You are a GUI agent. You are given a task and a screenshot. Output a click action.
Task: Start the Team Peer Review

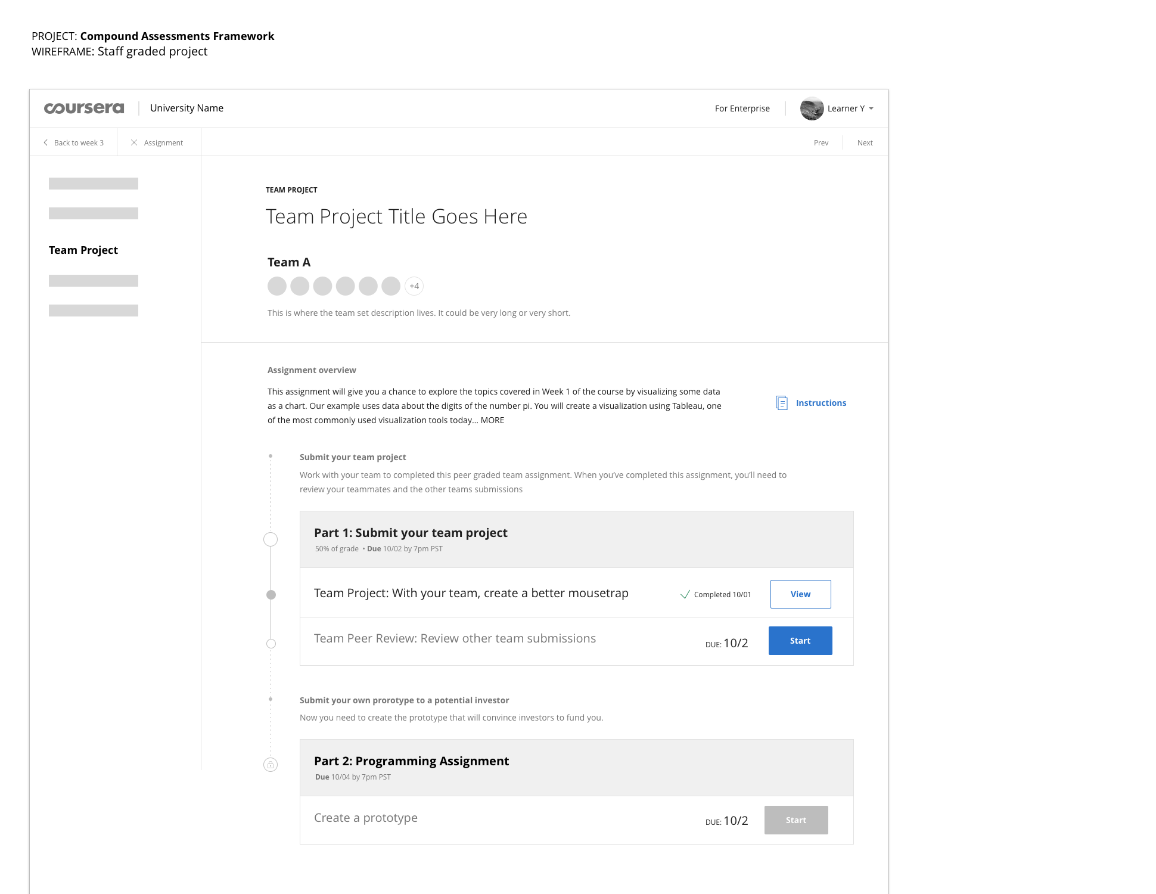tap(800, 641)
